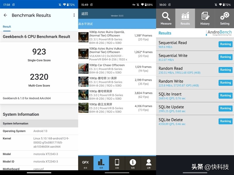Image resolution: width=234 pixels, height=175 pixels.
Task: Tap the SQLite Insert 2683.41 QPS value
Action: (172, 98)
